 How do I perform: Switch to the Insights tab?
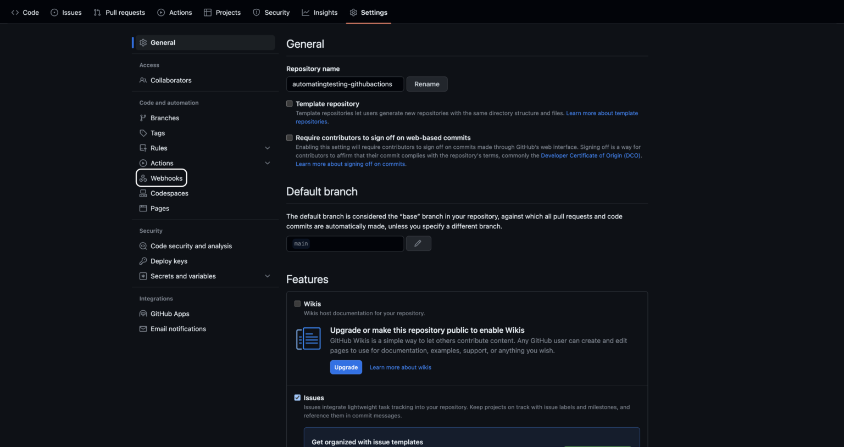pyautogui.click(x=320, y=12)
